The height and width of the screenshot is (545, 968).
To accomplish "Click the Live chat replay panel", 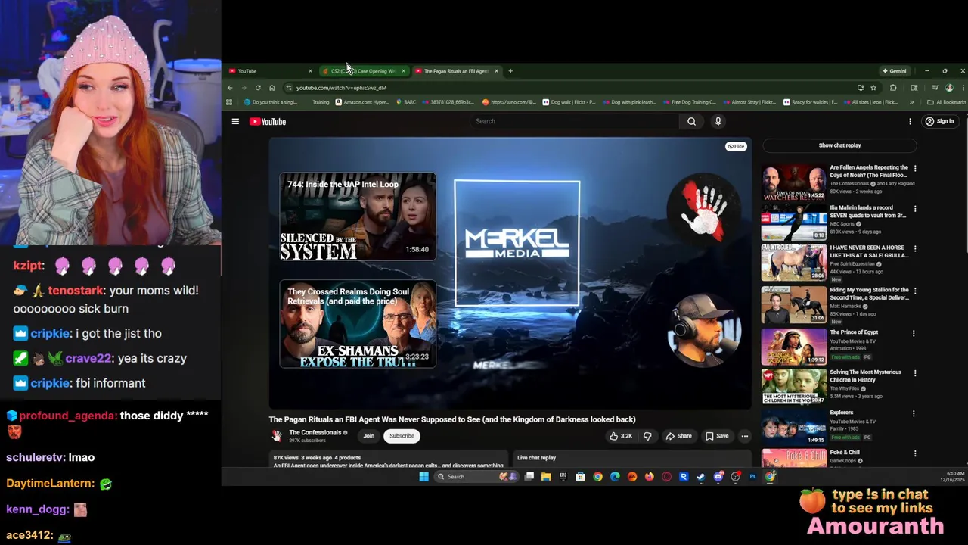I will click(x=634, y=458).
